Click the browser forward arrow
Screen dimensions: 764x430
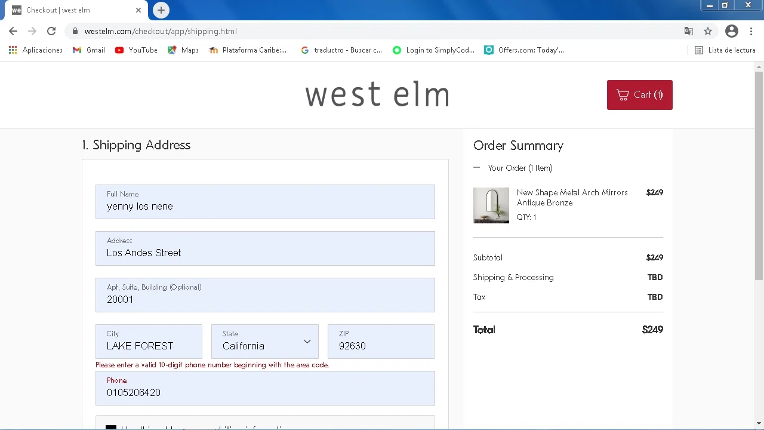click(32, 31)
